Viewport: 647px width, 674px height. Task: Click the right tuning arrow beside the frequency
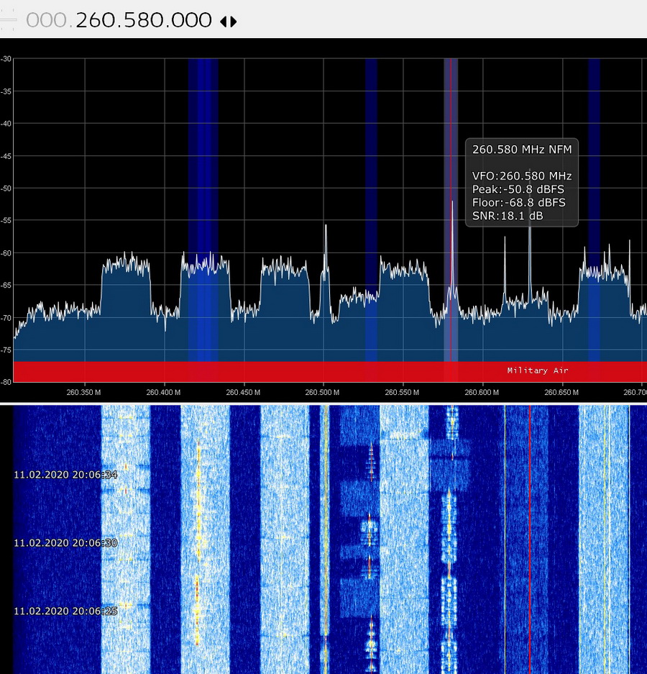(233, 22)
